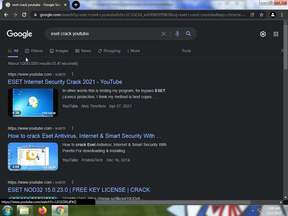Screen dimensions: 288x216
Task: Open the Windows Start menu
Action: pyautogui.click(x=7, y=210)
